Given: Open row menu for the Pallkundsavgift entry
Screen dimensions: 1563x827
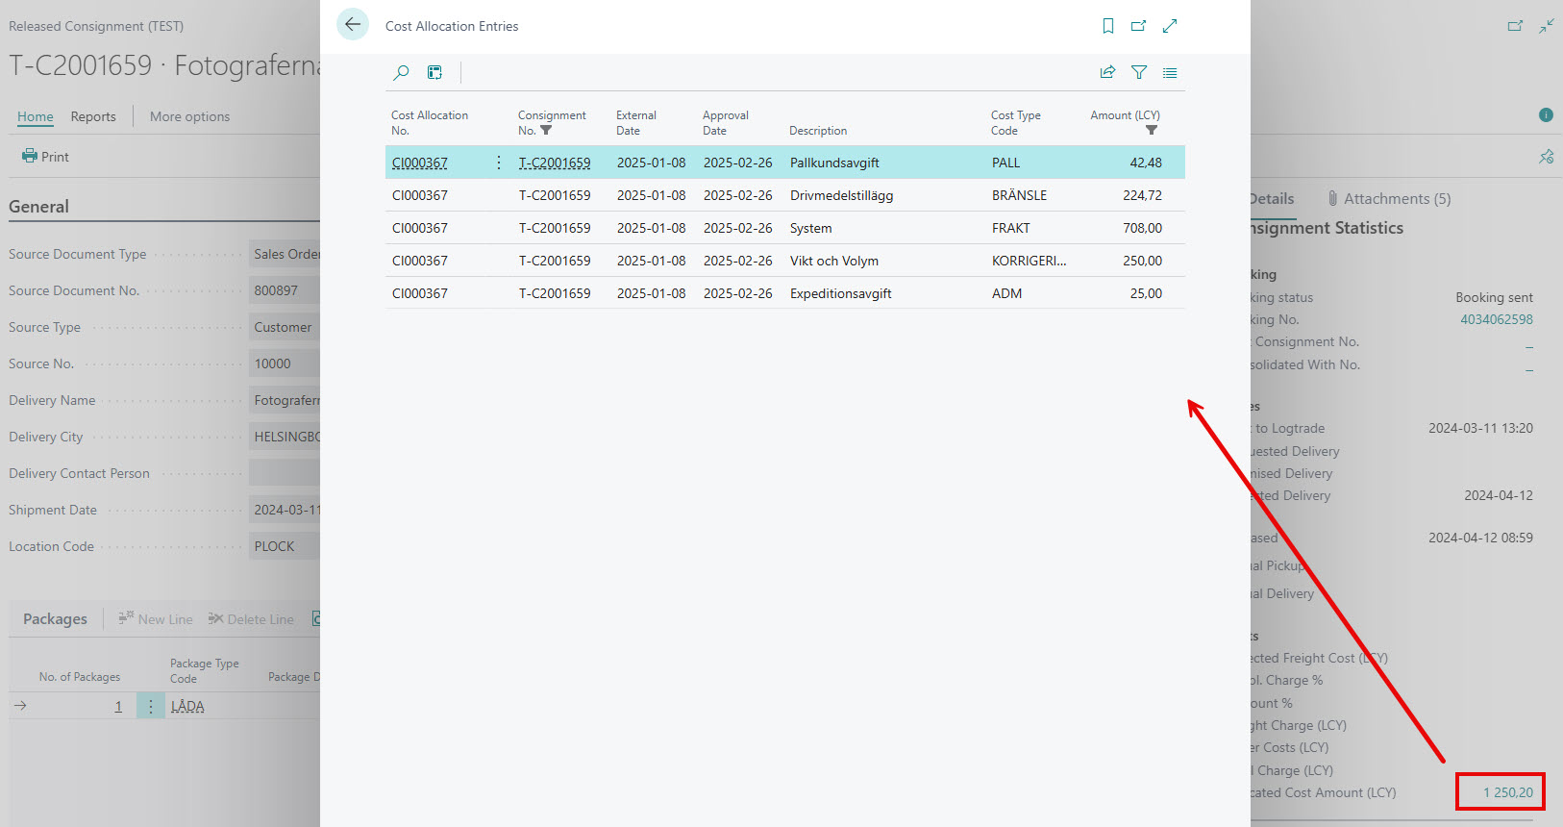Looking at the screenshot, I should pos(499,163).
